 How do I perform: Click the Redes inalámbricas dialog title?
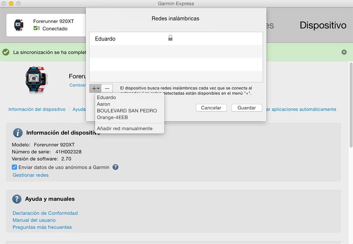[175, 19]
